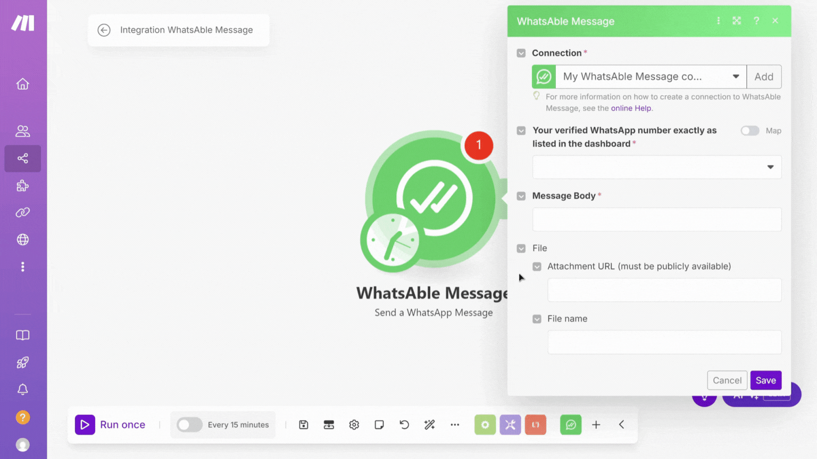Collapse the favorites with left chevron
Viewport: 817px width, 459px height.
point(621,424)
